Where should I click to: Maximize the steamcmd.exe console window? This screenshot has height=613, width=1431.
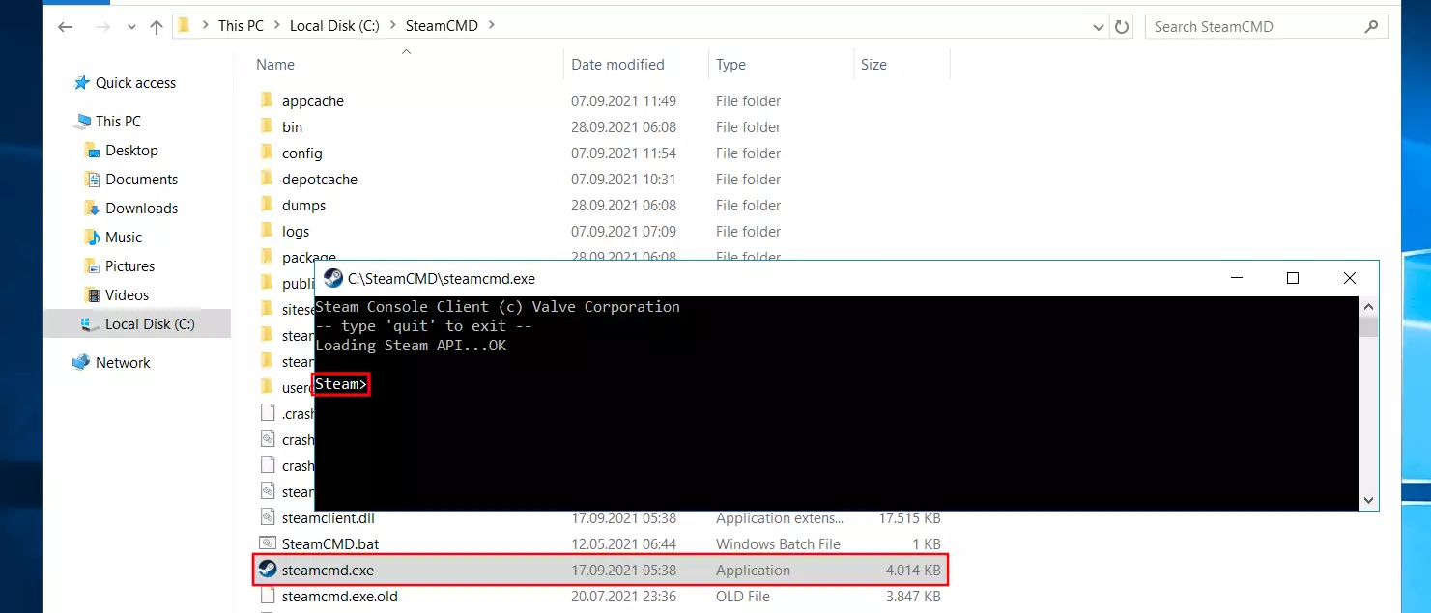point(1293,278)
